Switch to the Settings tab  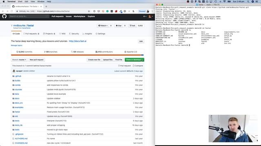100,34
